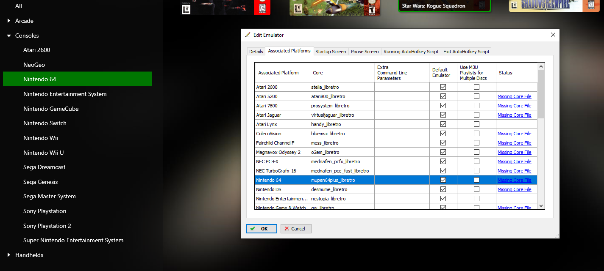Confirm with the OK button
This screenshot has width=604, height=271.
[262, 229]
